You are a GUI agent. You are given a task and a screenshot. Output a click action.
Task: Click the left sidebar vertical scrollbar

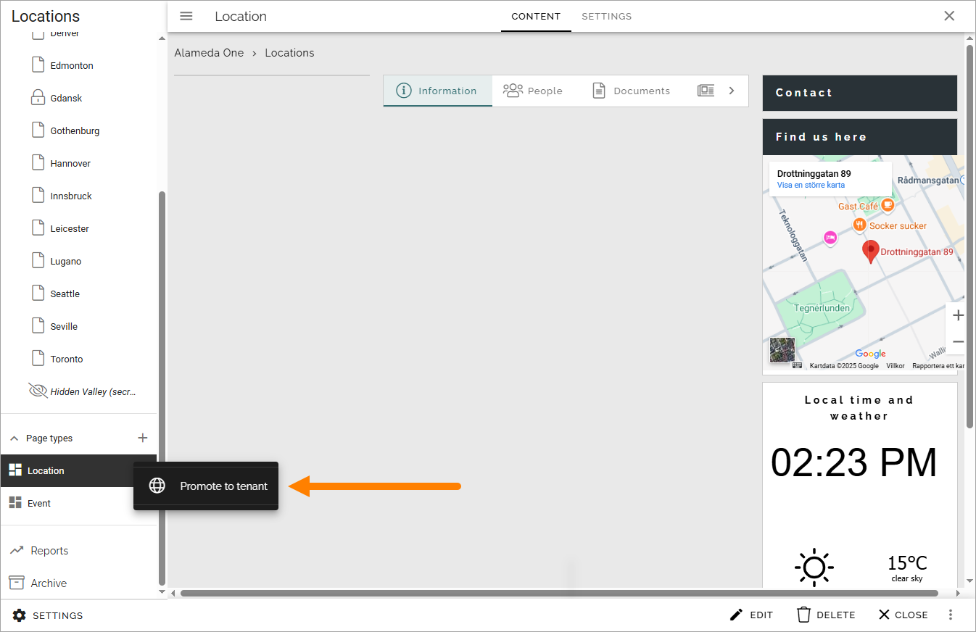(162, 388)
